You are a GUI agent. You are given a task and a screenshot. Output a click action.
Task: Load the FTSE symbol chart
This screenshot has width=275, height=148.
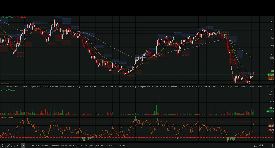point(38,146)
